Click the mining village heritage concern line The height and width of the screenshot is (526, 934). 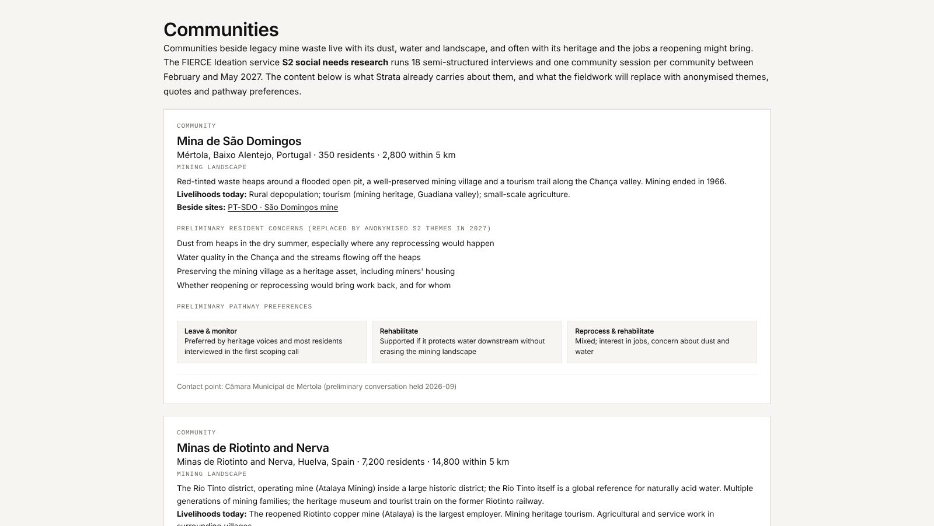(315, 271)
